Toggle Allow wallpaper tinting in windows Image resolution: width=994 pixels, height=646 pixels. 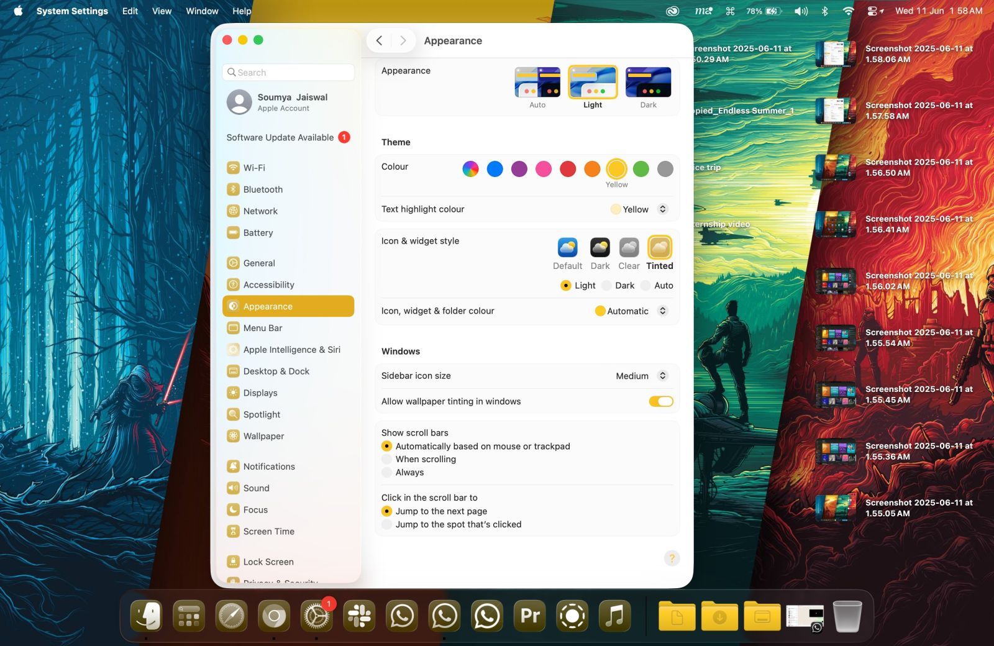[x=661, y=402]
